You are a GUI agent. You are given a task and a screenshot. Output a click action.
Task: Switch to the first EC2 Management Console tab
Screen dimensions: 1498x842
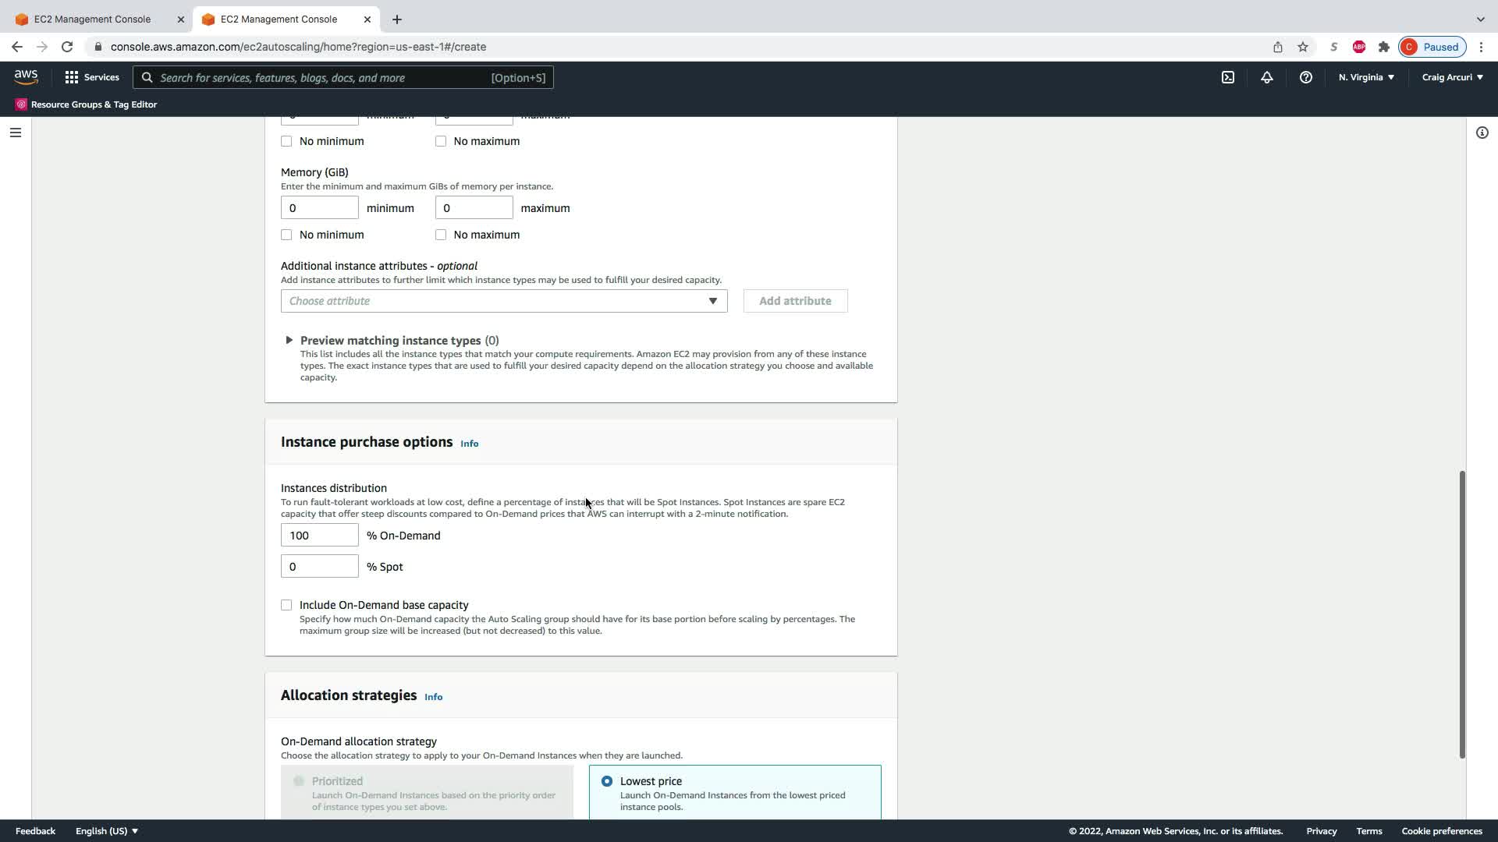click(92, 19)
